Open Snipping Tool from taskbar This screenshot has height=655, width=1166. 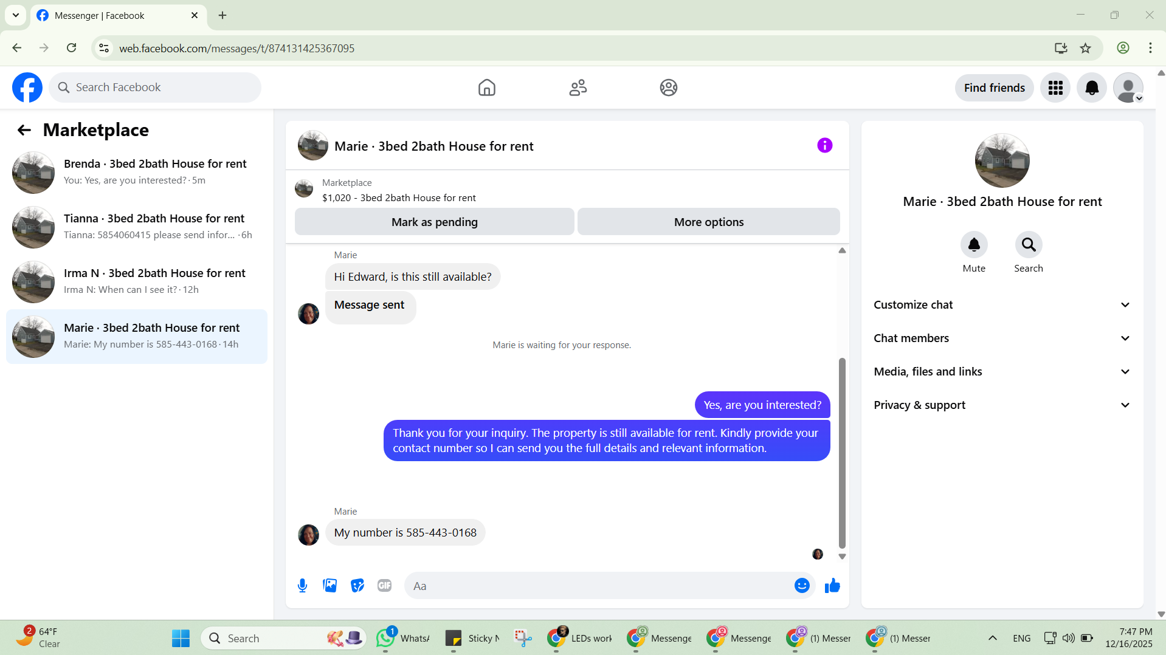[x=522, y=638]
